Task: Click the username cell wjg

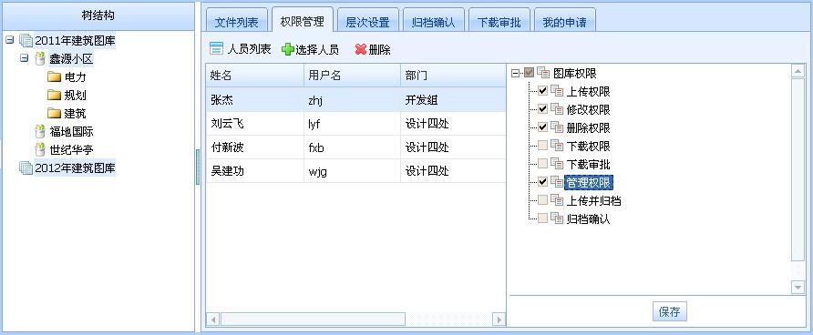Action: coord(352,171)
